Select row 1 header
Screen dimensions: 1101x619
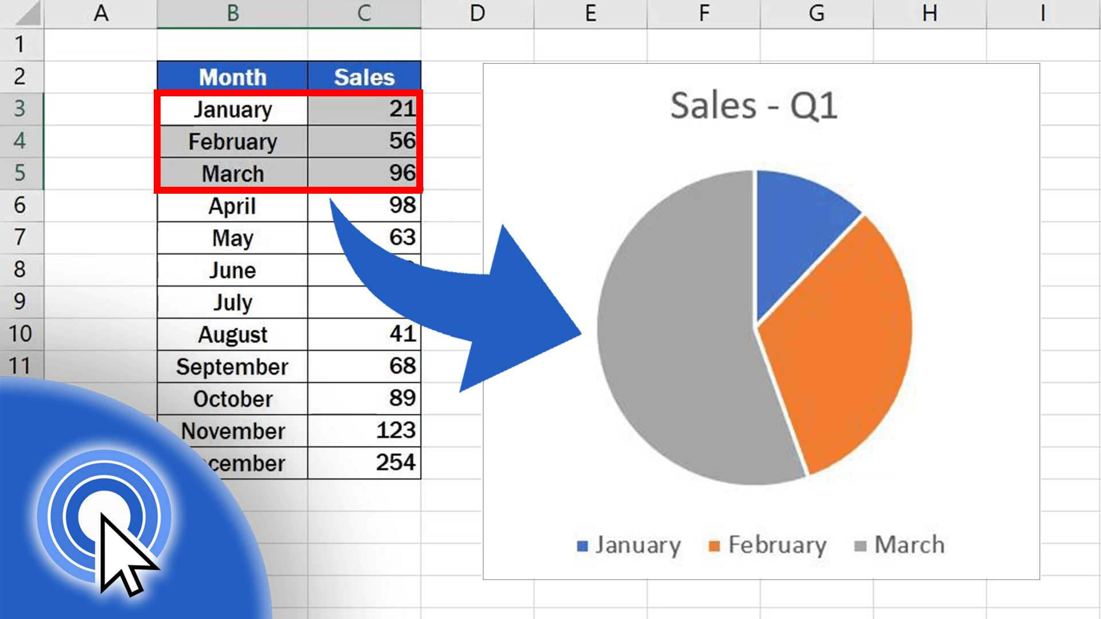21,44
